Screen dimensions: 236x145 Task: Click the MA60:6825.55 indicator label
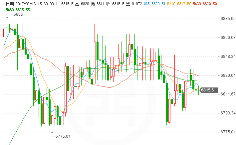click(x=18, y=10)
